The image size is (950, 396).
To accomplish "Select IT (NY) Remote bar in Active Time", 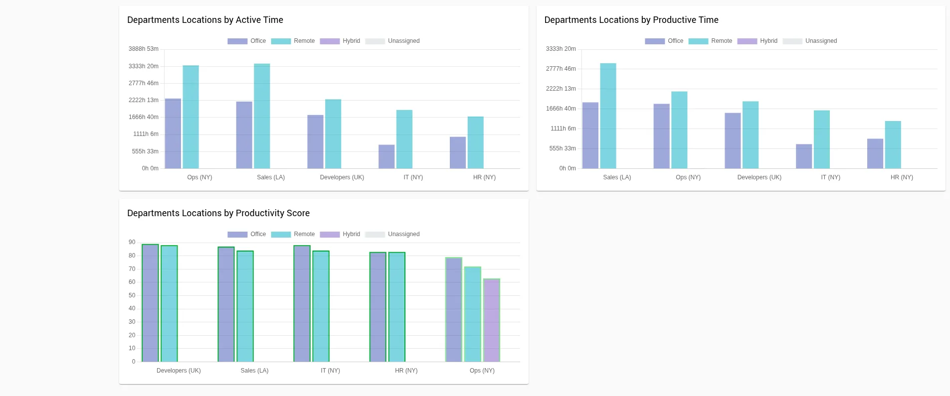I will pos(404,139).
